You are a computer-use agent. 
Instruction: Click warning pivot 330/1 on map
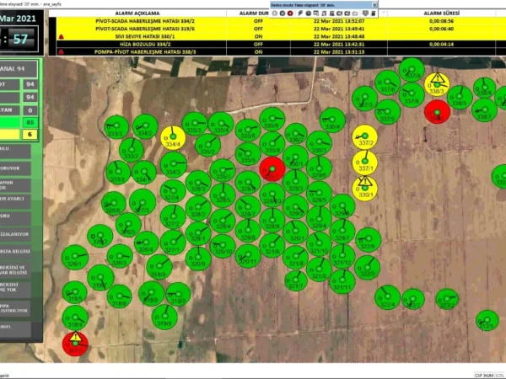tap(365, 189)
